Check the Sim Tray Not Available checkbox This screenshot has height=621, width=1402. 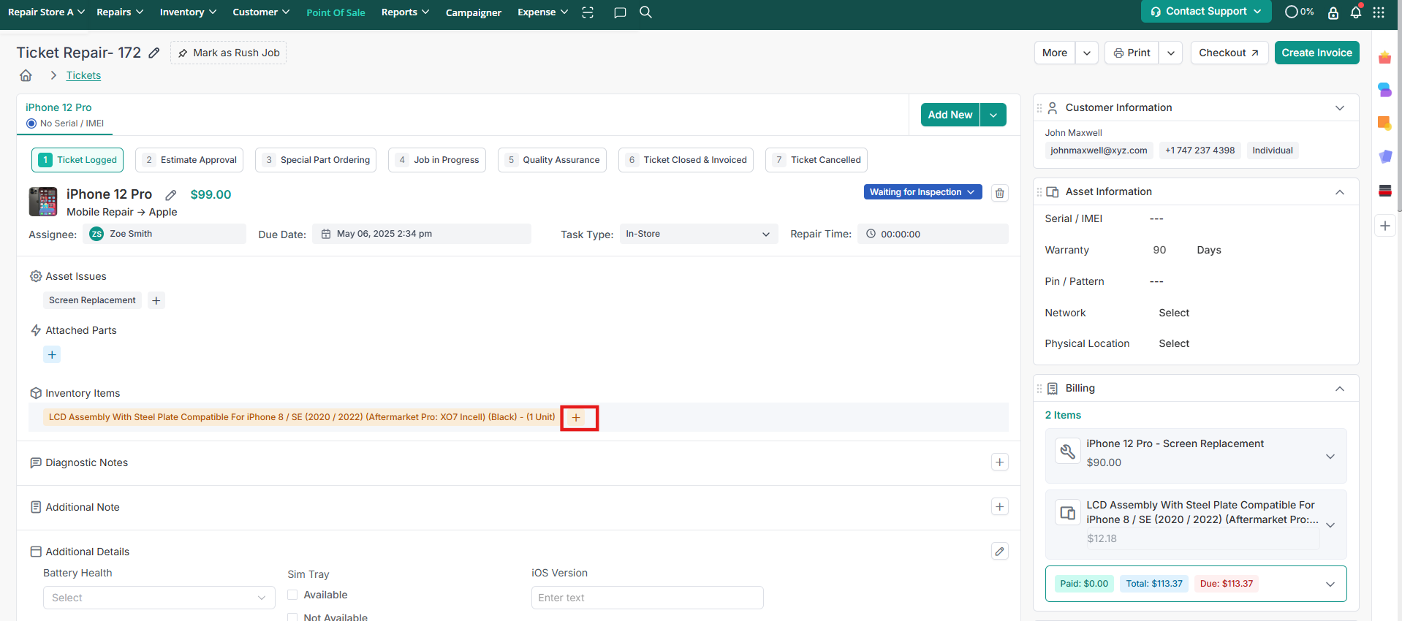tap(292, 617)
